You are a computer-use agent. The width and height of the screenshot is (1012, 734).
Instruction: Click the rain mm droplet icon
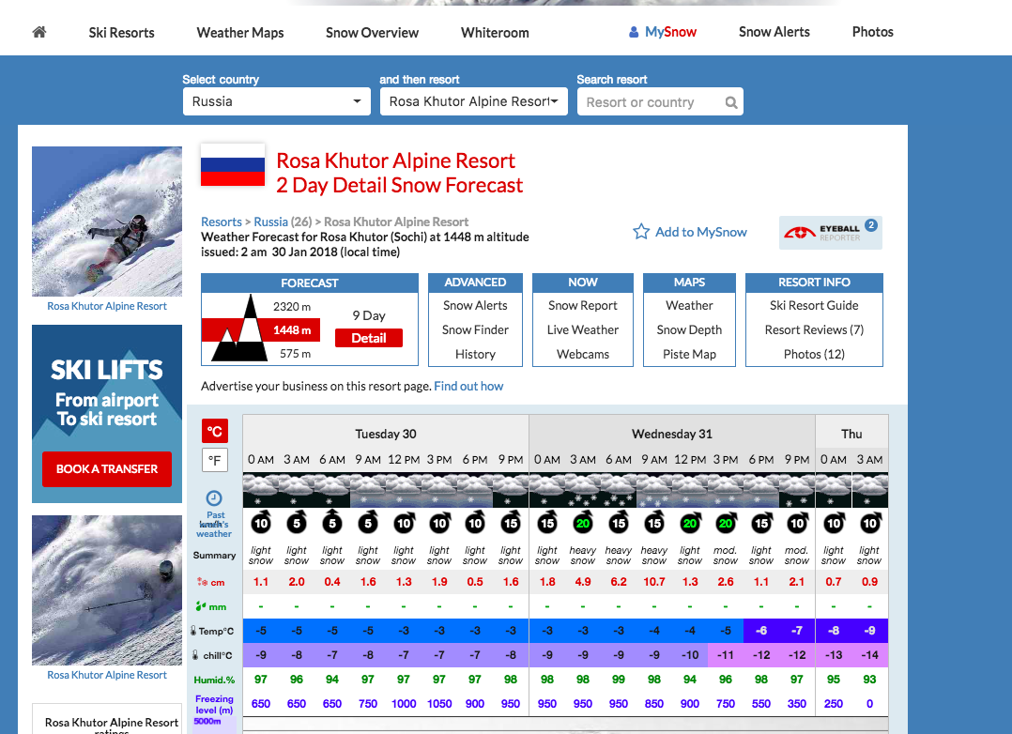pyautogui.click(x=201, y=606)
